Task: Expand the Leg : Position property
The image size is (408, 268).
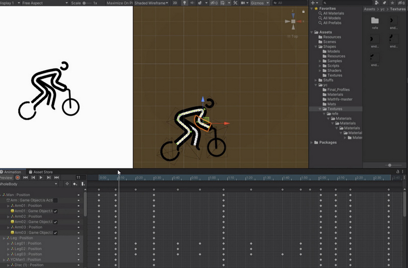Action: 4,238
